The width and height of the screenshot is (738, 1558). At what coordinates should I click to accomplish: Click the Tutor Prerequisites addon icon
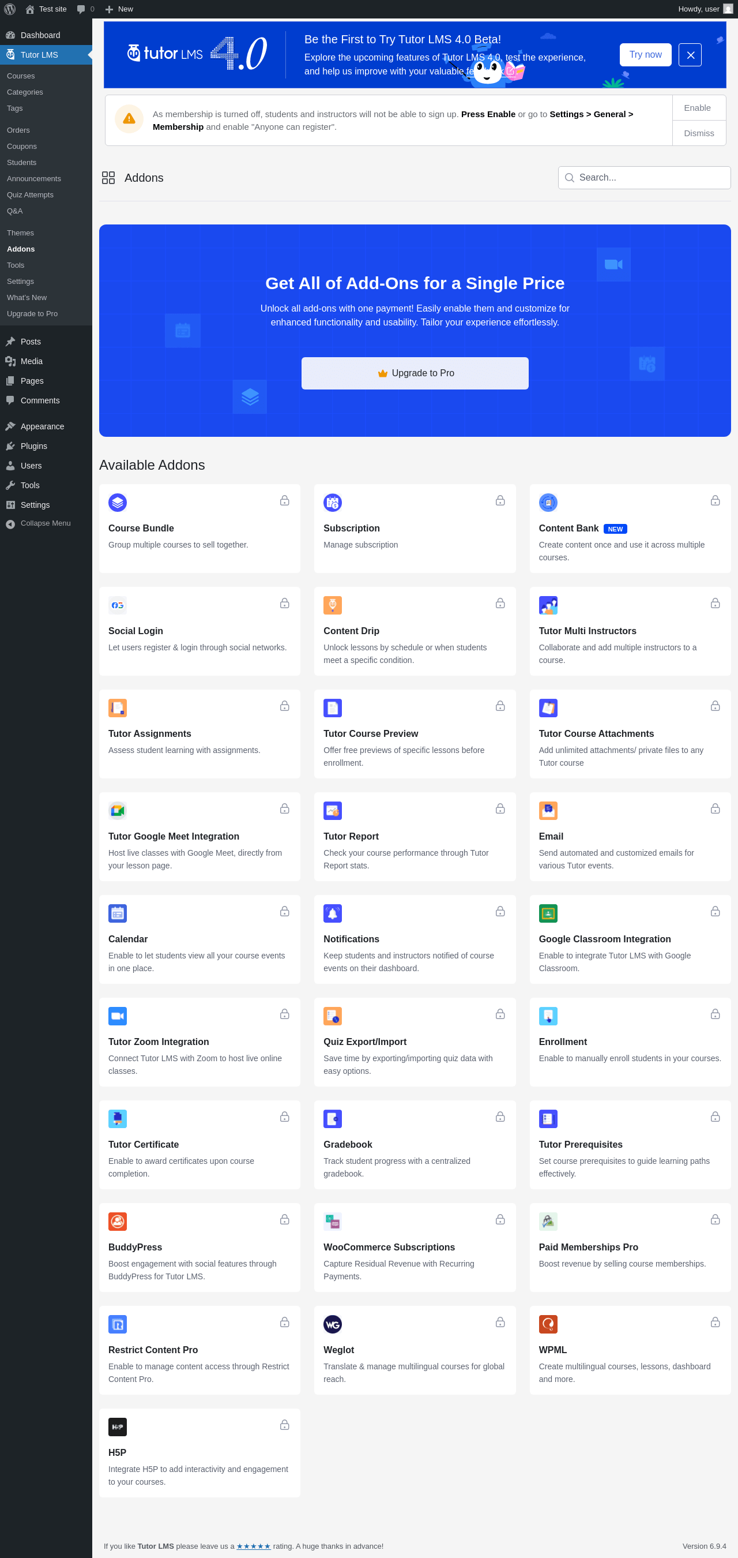[548, 1119]
